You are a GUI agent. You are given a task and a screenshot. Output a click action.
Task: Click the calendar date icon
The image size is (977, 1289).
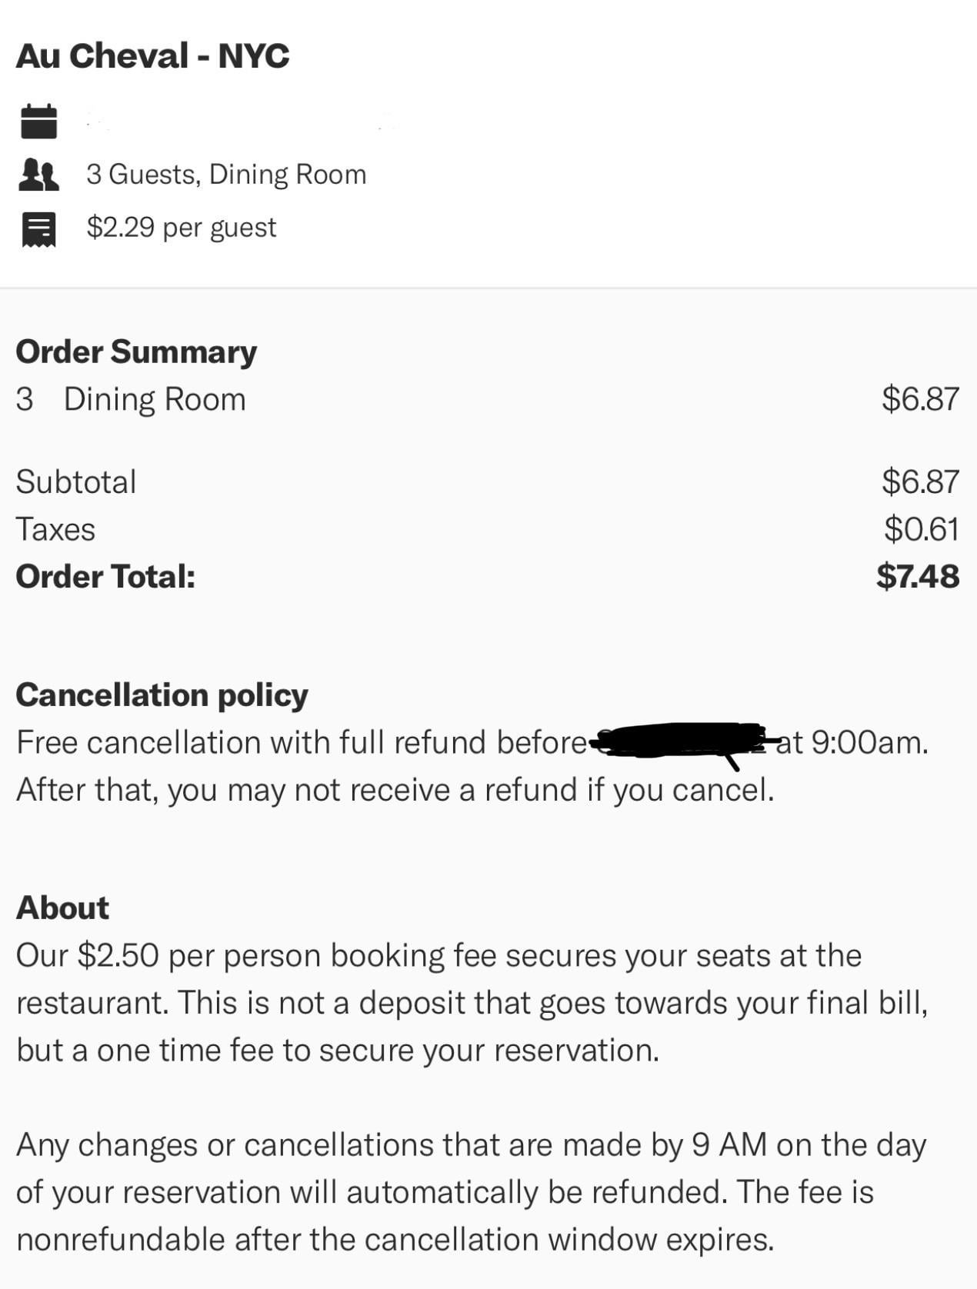(38, 121)
